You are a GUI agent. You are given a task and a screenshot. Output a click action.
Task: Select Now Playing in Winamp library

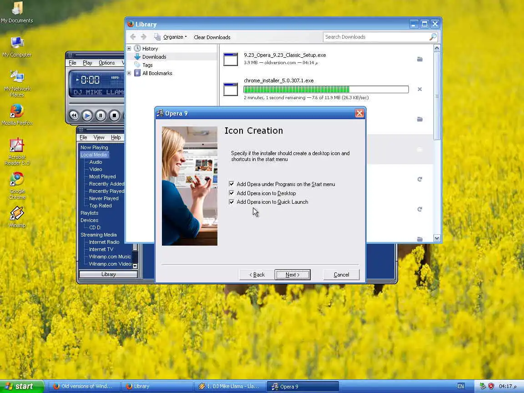tap(94, 147)
